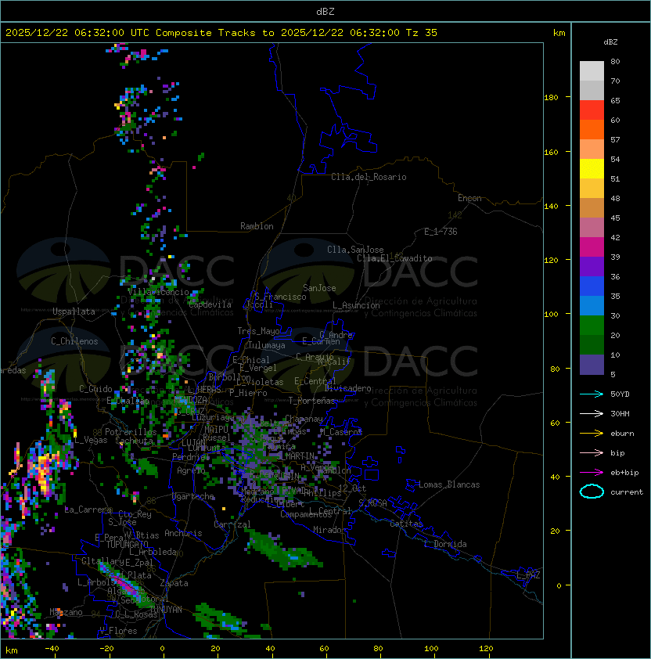This screenshot has height=659, width=651.
Task: Click the Capdevila map label
Action: pos(210,304)
